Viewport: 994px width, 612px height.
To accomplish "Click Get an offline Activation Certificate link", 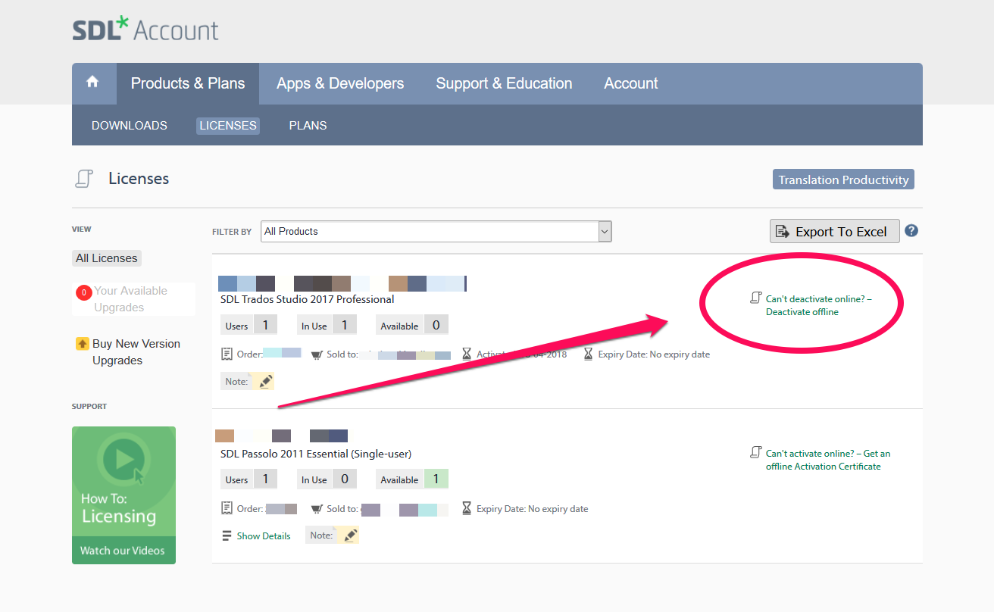I will coord(828,460).
